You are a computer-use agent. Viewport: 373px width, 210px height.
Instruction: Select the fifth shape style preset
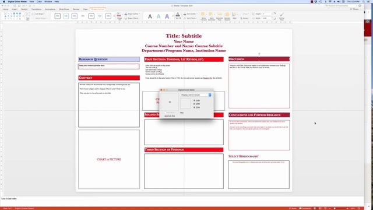(92, 16)
